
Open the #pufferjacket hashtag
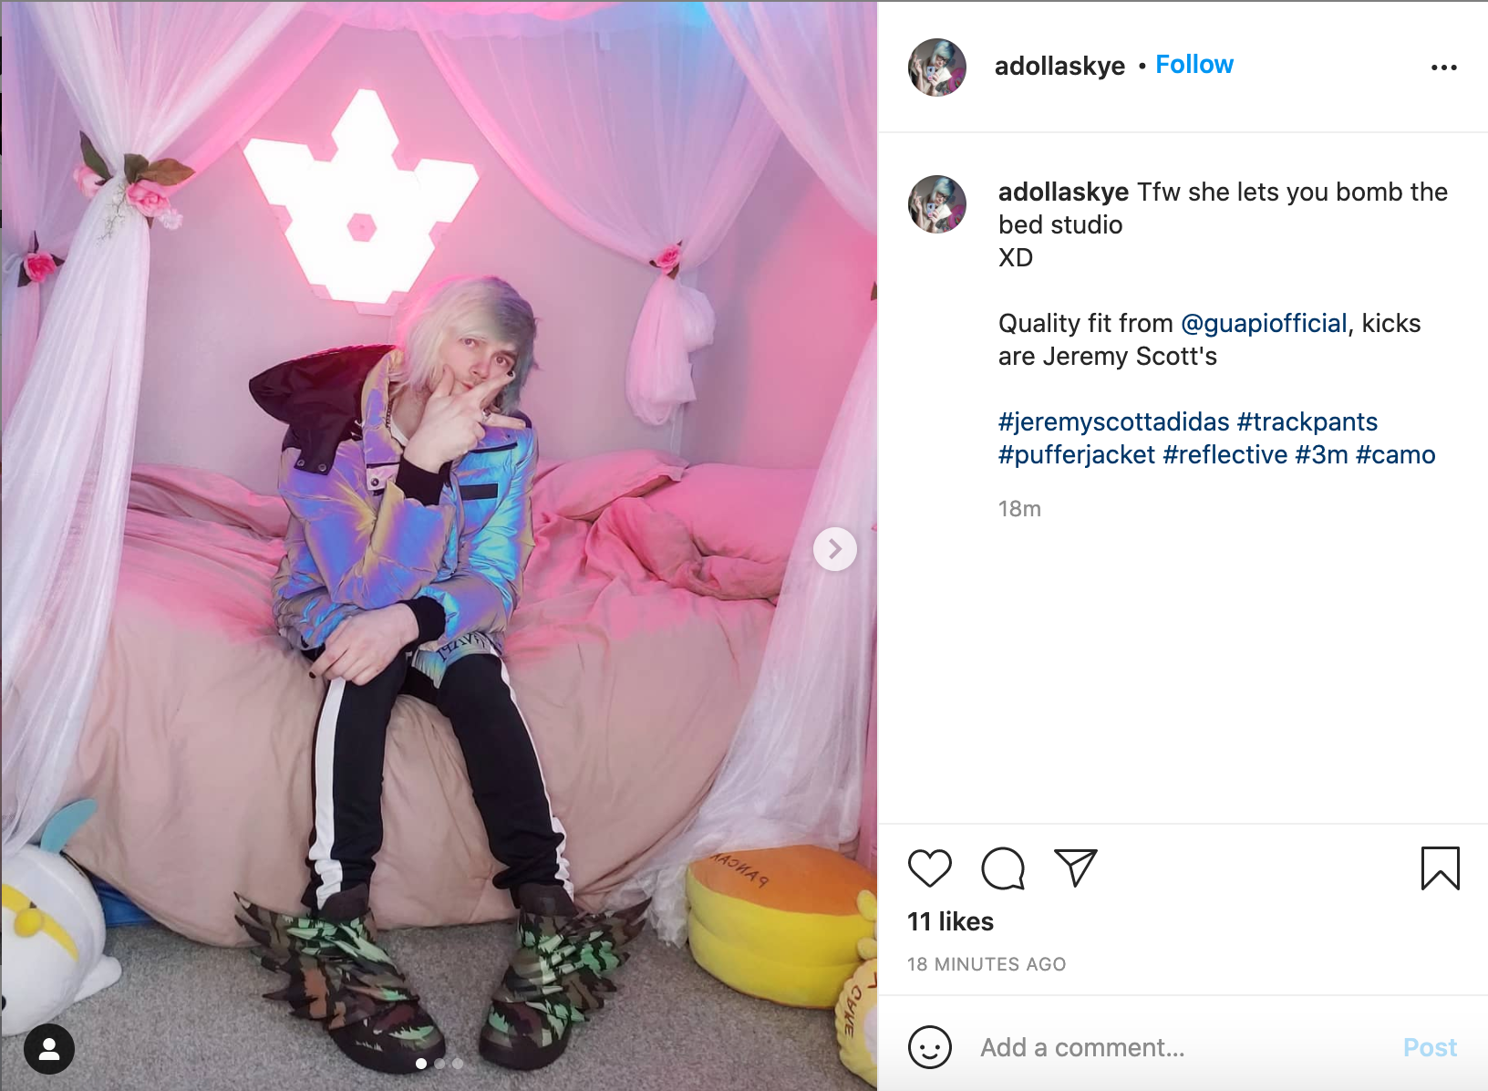pos(1077,454)
